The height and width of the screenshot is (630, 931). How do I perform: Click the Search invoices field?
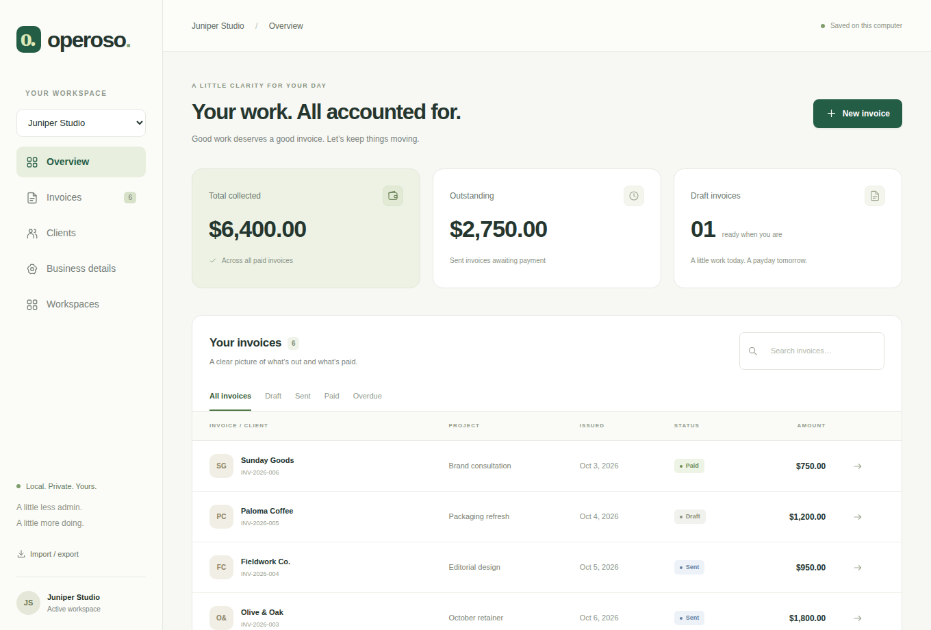point(812,351)
